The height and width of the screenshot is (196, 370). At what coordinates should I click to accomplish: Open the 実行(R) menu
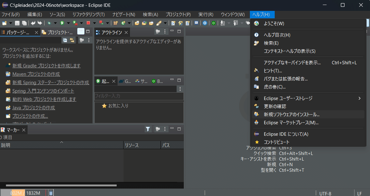click(206, 14)
